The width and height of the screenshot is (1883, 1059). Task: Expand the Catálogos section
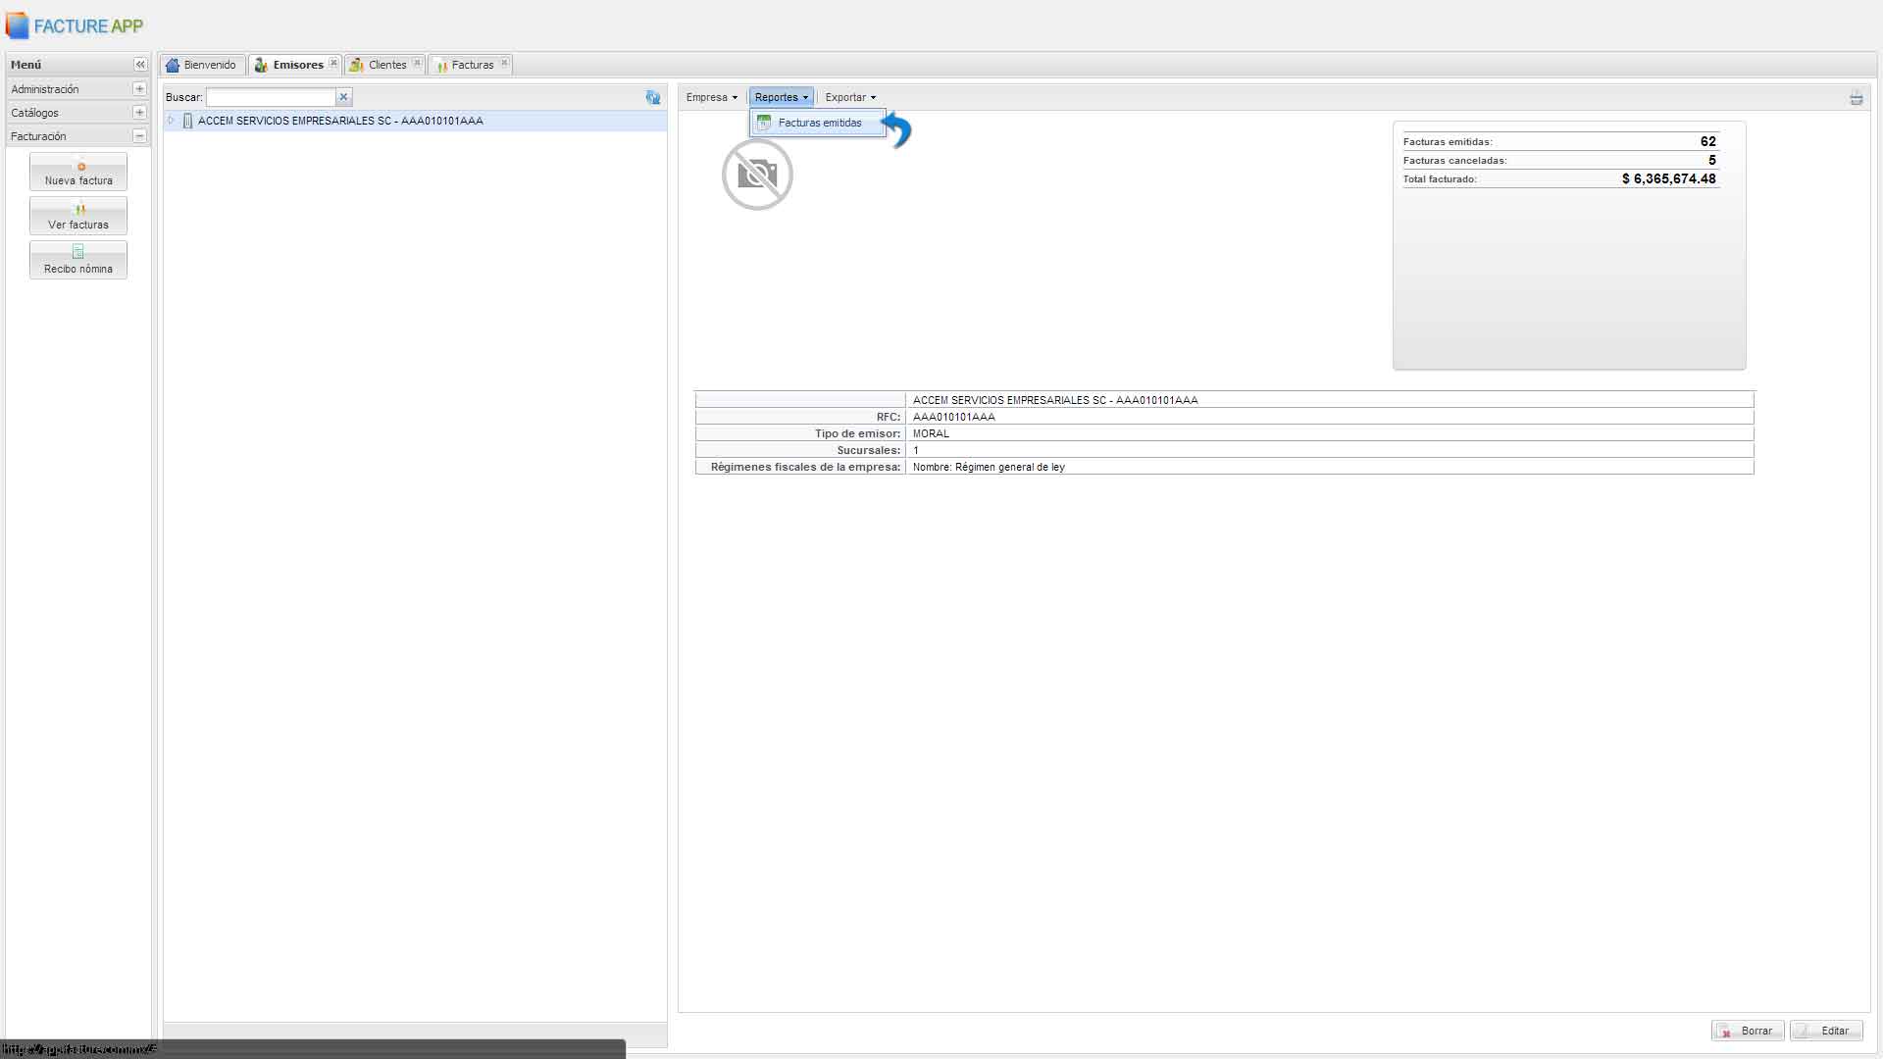pos(139,113)
